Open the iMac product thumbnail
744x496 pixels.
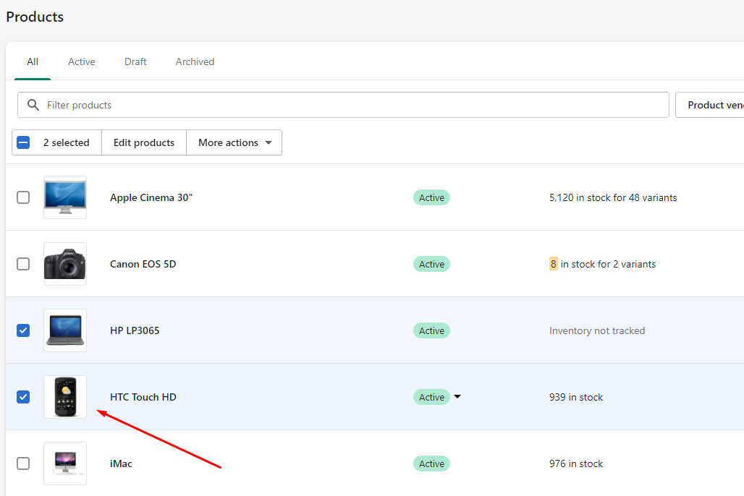65,463
